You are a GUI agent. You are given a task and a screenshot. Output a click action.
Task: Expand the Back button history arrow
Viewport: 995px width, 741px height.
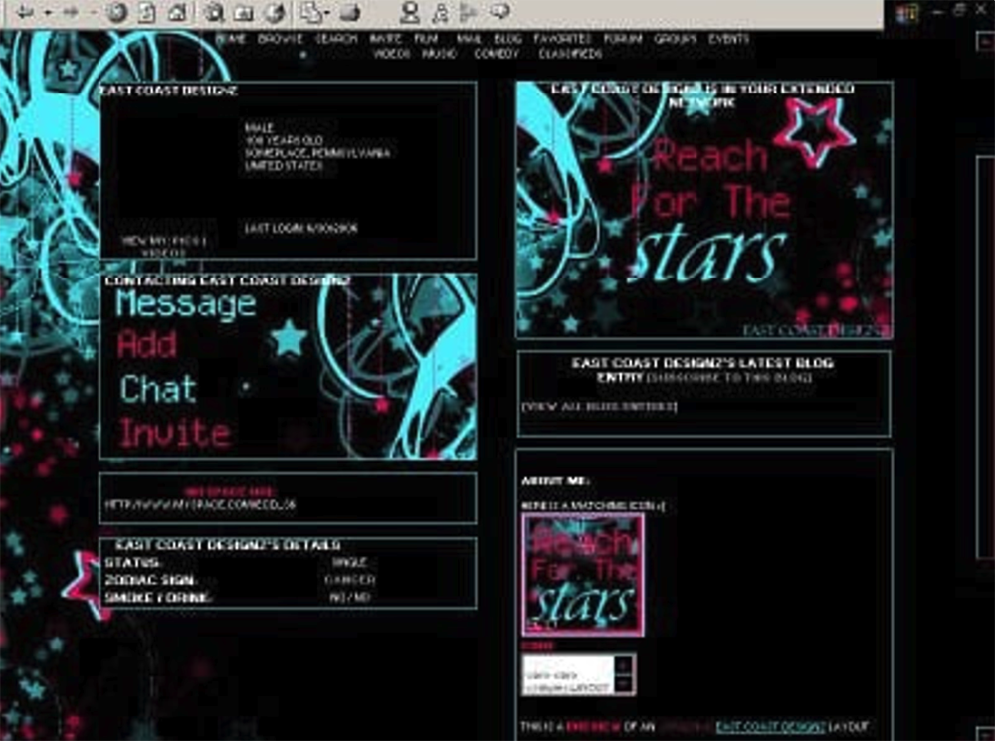click(47, 13)
